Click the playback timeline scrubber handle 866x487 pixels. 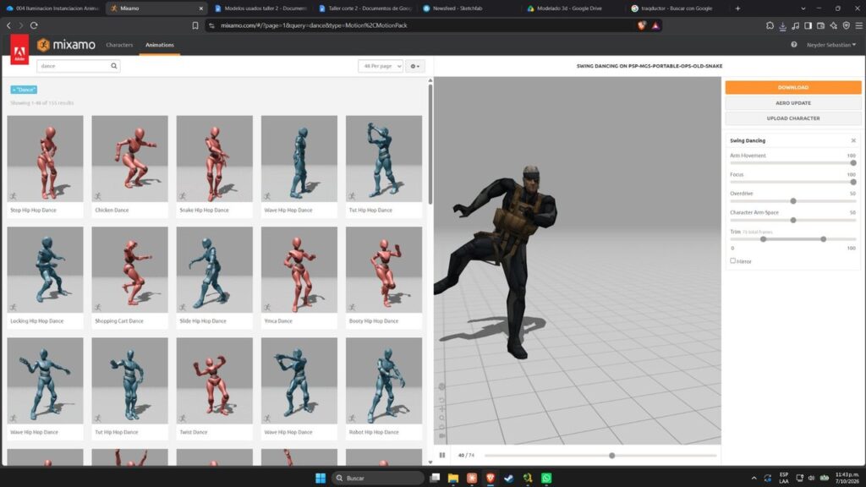(611, 456)
